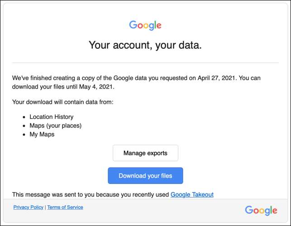Screen dimensions: 291x226
Task: Select the My Maps list item
Action: [42, 134]
